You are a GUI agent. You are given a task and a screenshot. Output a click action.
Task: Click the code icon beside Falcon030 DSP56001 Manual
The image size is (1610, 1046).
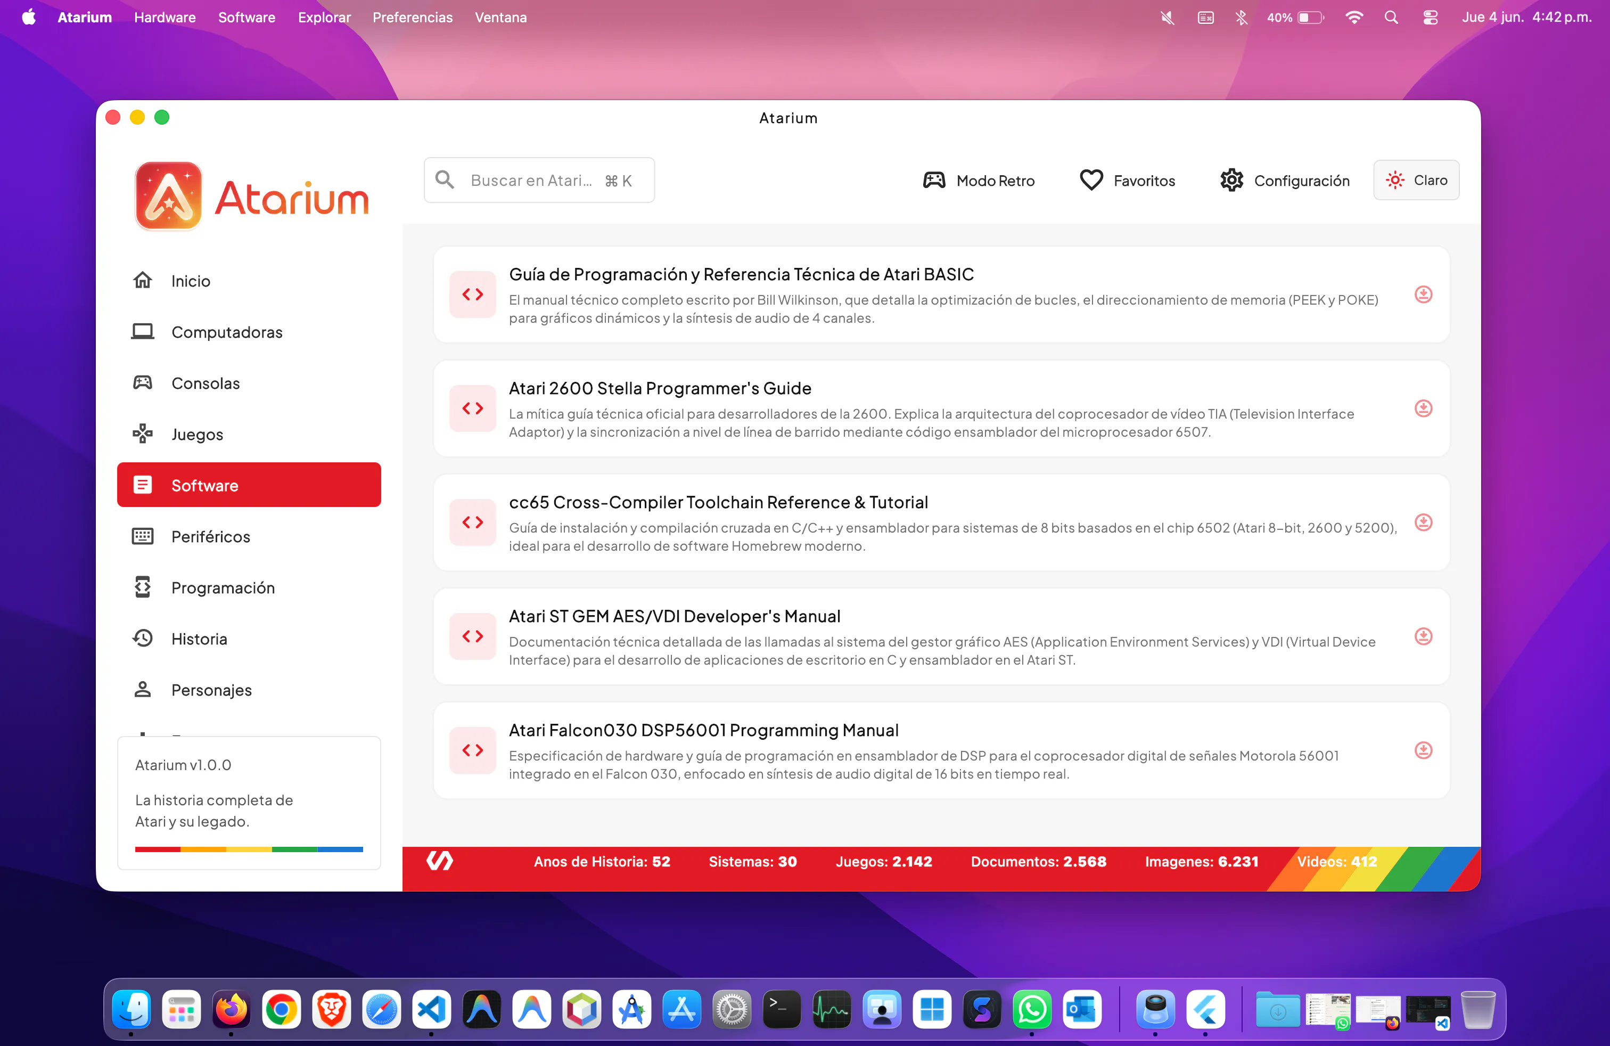click(x=473, y=750)
